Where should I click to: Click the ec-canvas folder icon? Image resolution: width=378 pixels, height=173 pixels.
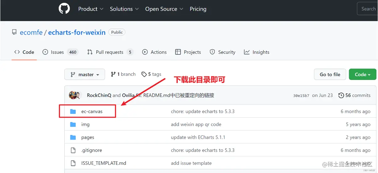click(x=73, y=111)
